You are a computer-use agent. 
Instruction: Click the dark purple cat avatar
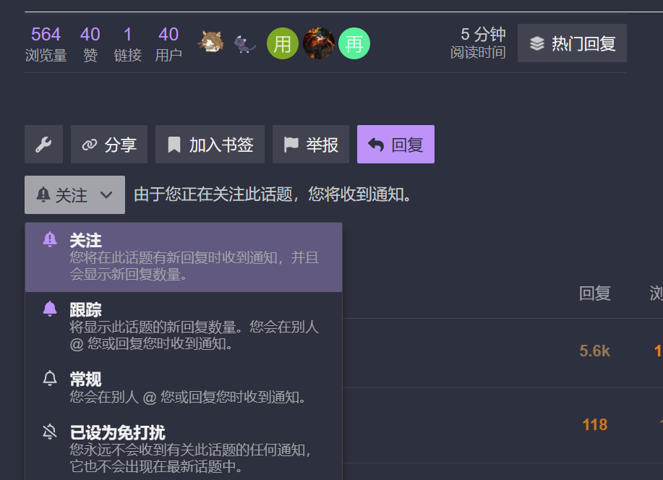point(245,43)
